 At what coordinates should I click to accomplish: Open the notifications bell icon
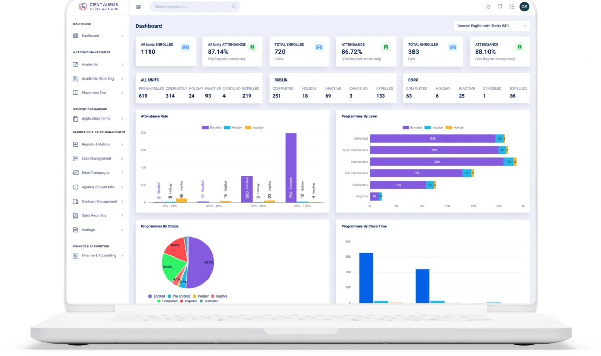pyautogui.click(x=488, y=6)
